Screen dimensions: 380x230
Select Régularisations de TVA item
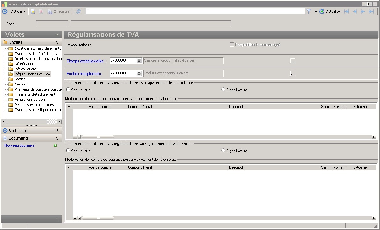tap(32, 74)
